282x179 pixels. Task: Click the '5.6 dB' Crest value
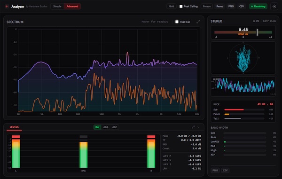(197, 148)
